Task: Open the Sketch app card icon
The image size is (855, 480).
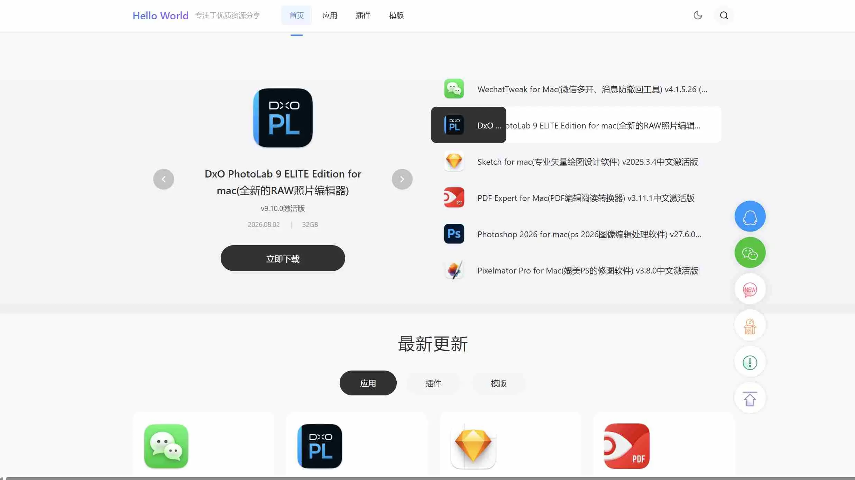Action: (x=473, y=446)
